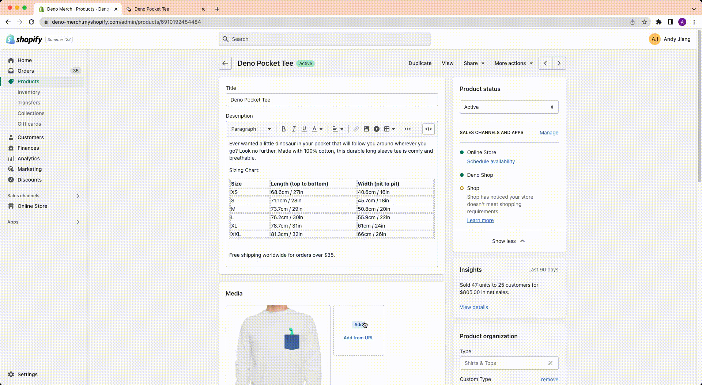
Task: Open Transfers under Products
Action: (29, 103)
